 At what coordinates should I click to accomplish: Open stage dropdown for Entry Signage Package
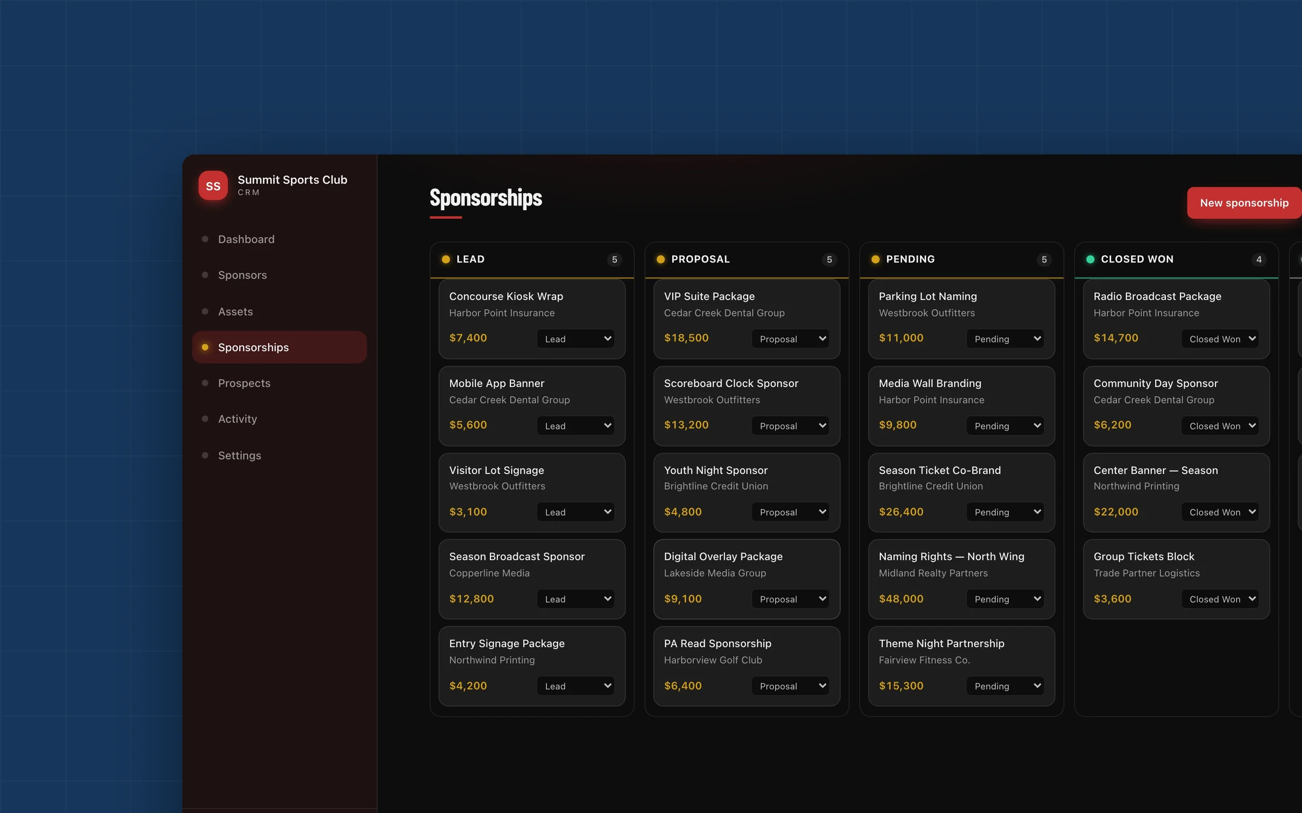576,686
